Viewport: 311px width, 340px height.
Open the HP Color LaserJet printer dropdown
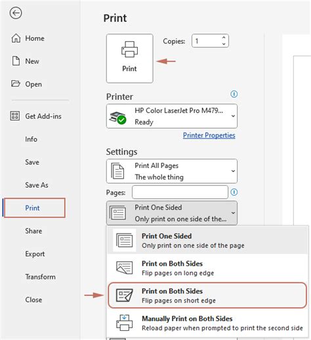tap(172, 116)
